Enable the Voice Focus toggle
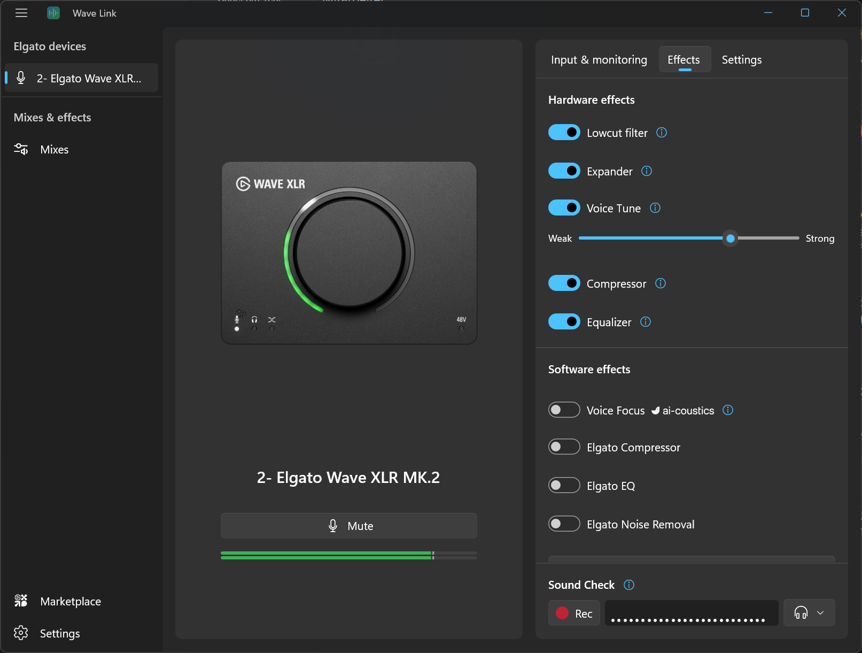The height and width of the screenshot is (653, 862). click(x=564, y=410)
